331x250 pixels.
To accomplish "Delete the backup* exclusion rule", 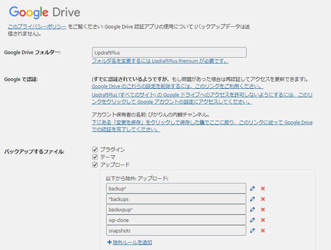I will 263,189.
